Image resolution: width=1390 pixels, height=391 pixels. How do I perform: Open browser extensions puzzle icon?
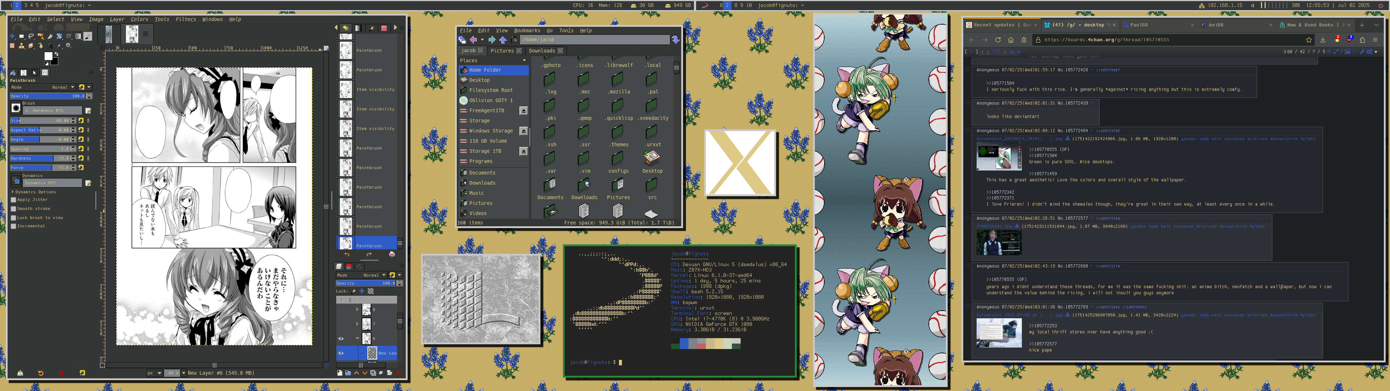[1362, 40]
